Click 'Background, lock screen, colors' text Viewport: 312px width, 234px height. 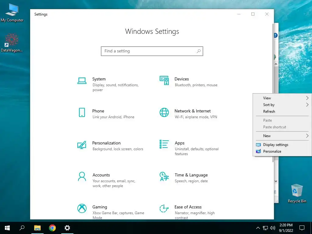[x=118, y=149]
